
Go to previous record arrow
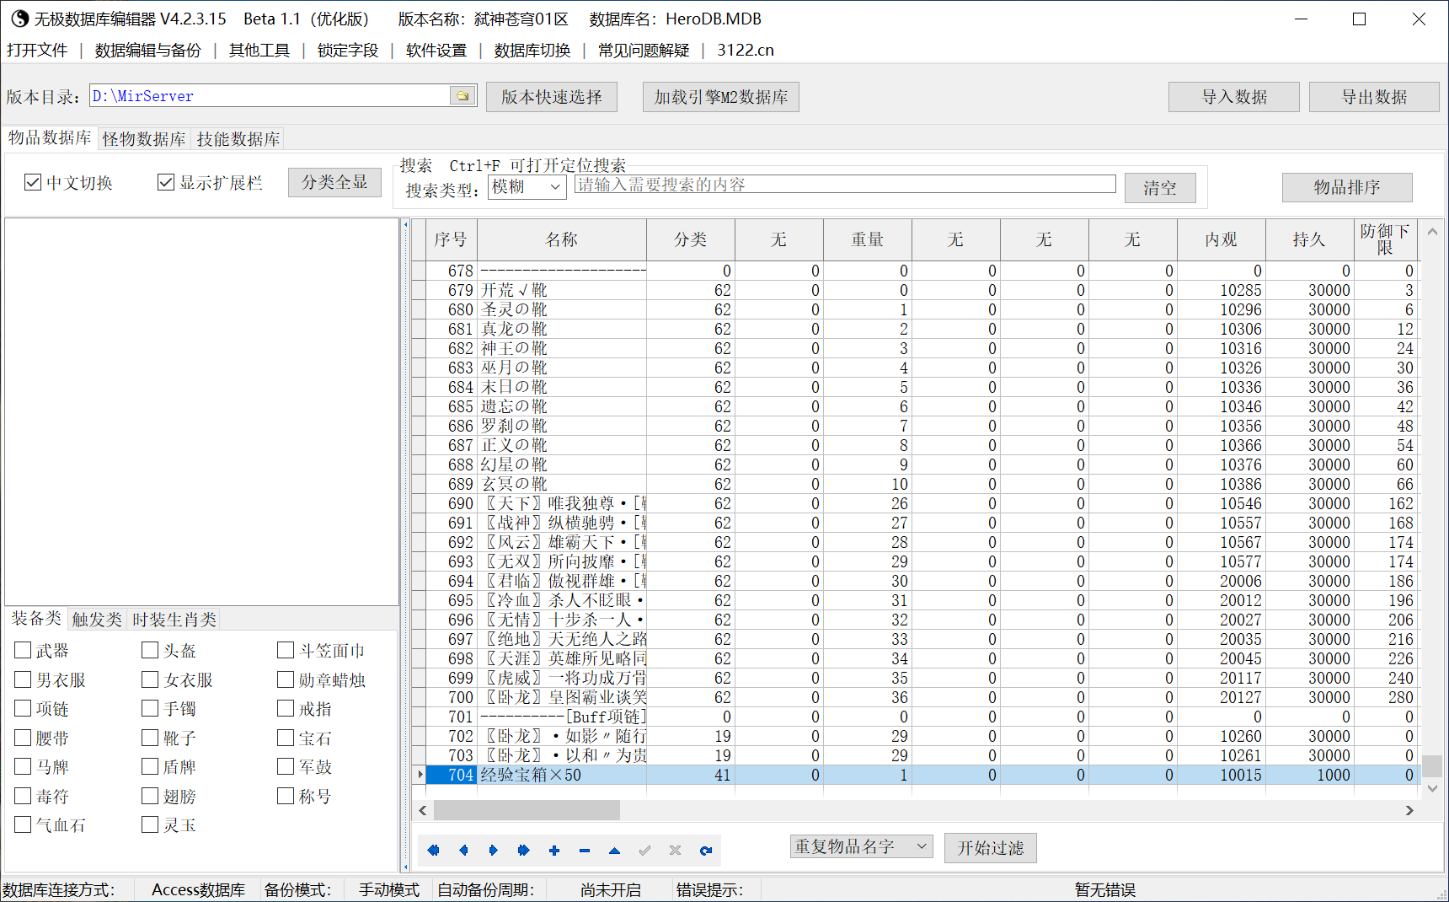pyautogui.click(x=463, y=851)
